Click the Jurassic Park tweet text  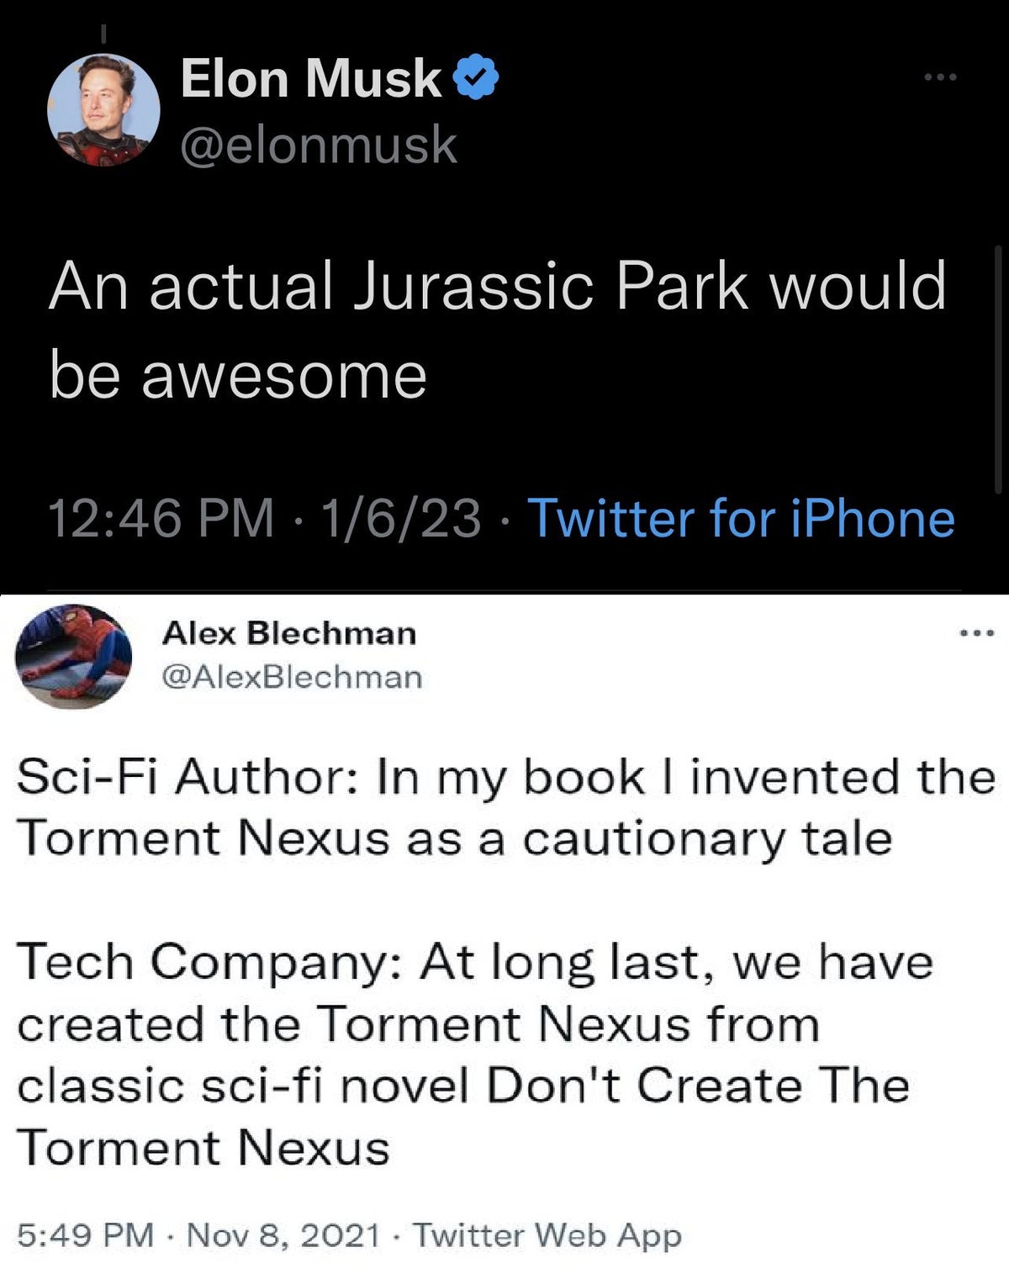501,328
